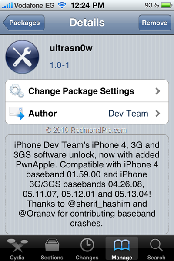Image resolution: width=174 pixels, height=261 pixels.
Task: Open the Change Package Settings row
Action: [x=87, y=91]
